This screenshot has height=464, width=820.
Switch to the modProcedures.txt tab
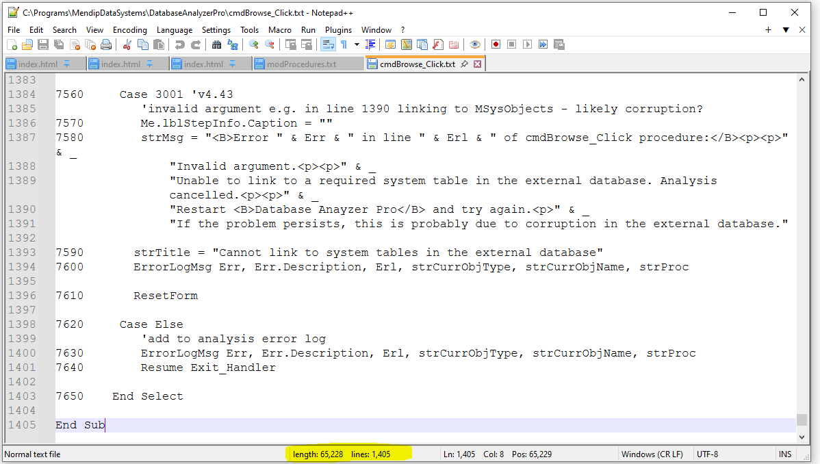[x=301, y=64]
